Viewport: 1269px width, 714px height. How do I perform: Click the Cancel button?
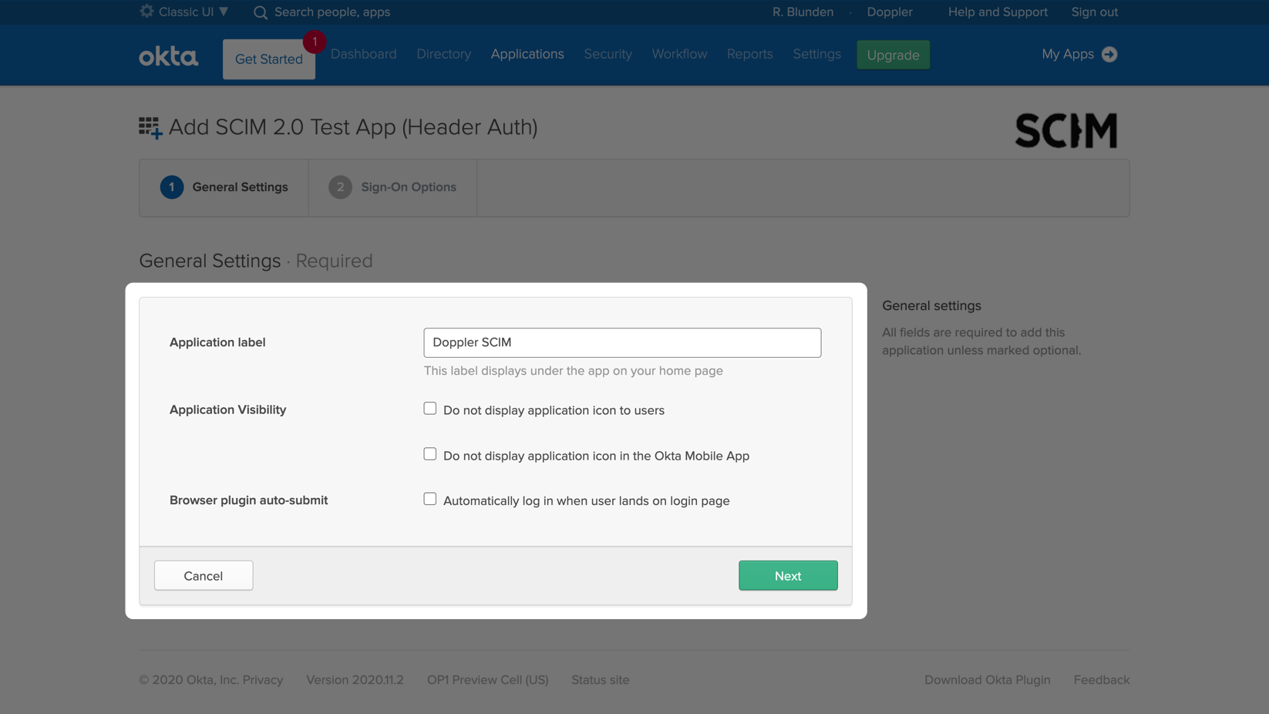[x=204, y=576]
